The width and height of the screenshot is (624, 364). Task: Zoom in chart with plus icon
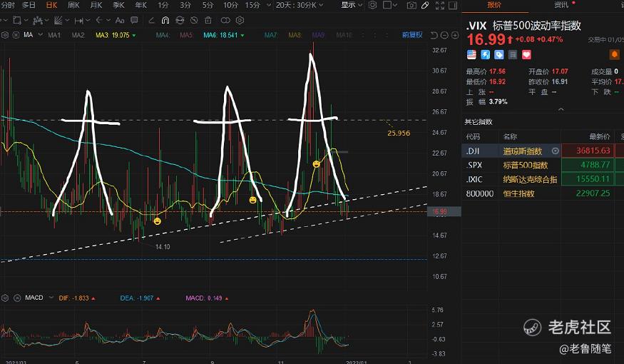455,36
